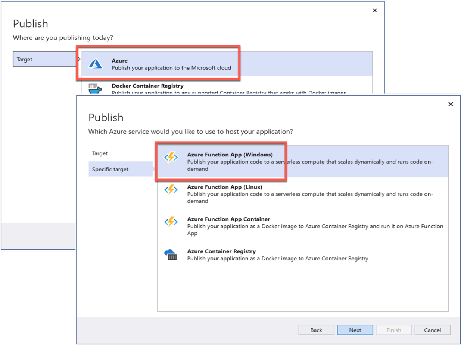This screenshot has width=461, height=345.
Task: Choose Azure Function App (Linux) option
Action: pos(303,194)
